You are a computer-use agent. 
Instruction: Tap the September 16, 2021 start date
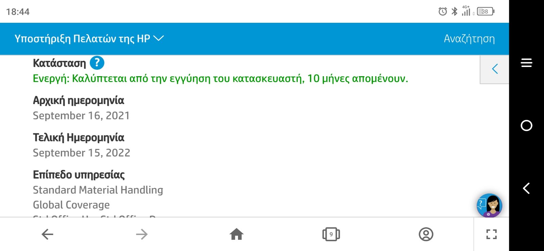(x=81, y=116)
